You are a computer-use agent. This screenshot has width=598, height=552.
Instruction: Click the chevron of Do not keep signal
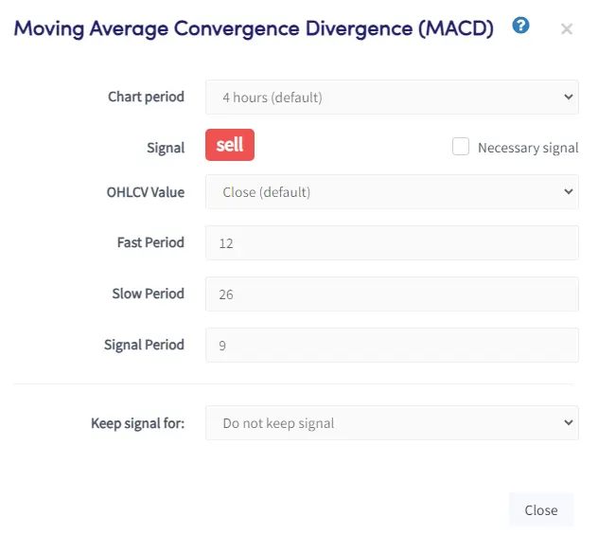(x=569, y=422)
